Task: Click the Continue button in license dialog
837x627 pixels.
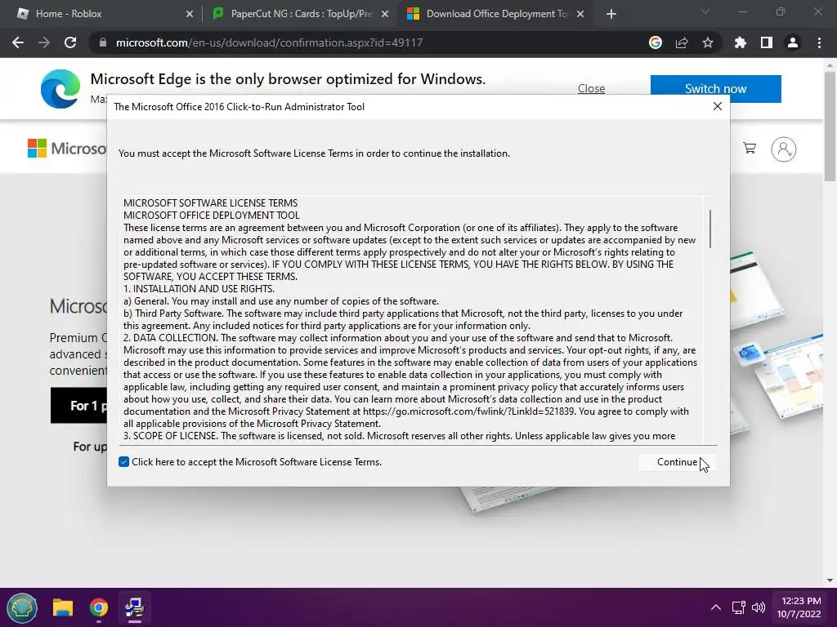Action: 676,462
